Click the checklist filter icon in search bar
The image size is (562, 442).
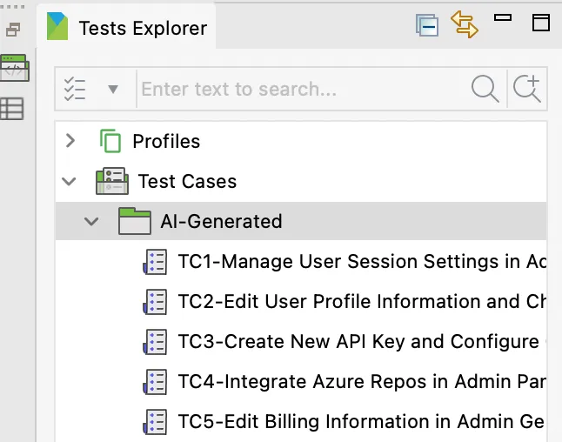[76, 89]
